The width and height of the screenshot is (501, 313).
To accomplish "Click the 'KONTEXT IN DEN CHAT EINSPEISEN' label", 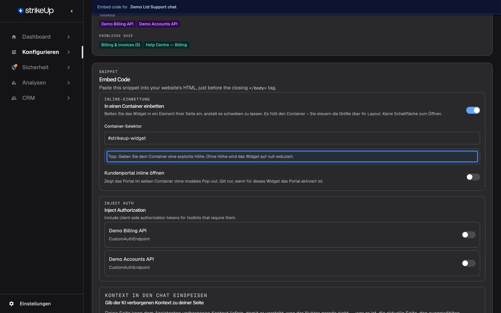I will (156, 295).
